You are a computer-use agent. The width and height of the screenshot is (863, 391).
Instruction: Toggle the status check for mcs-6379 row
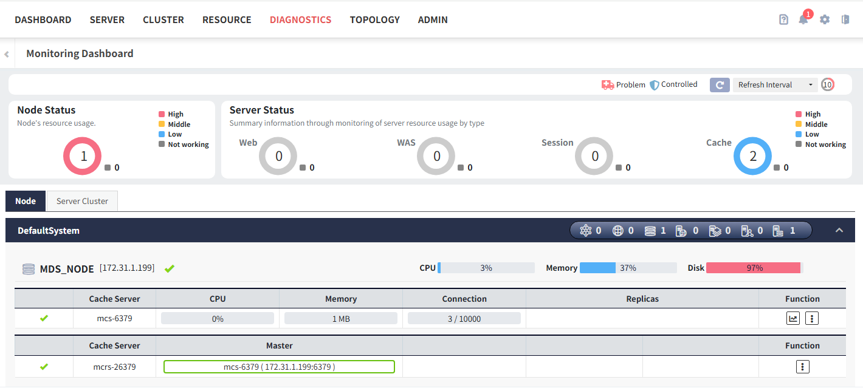(43, 318)
